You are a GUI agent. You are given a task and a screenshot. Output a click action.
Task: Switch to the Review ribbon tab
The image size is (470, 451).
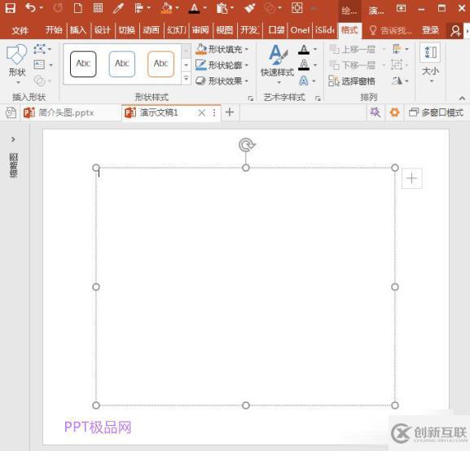(x=200, y=30)
